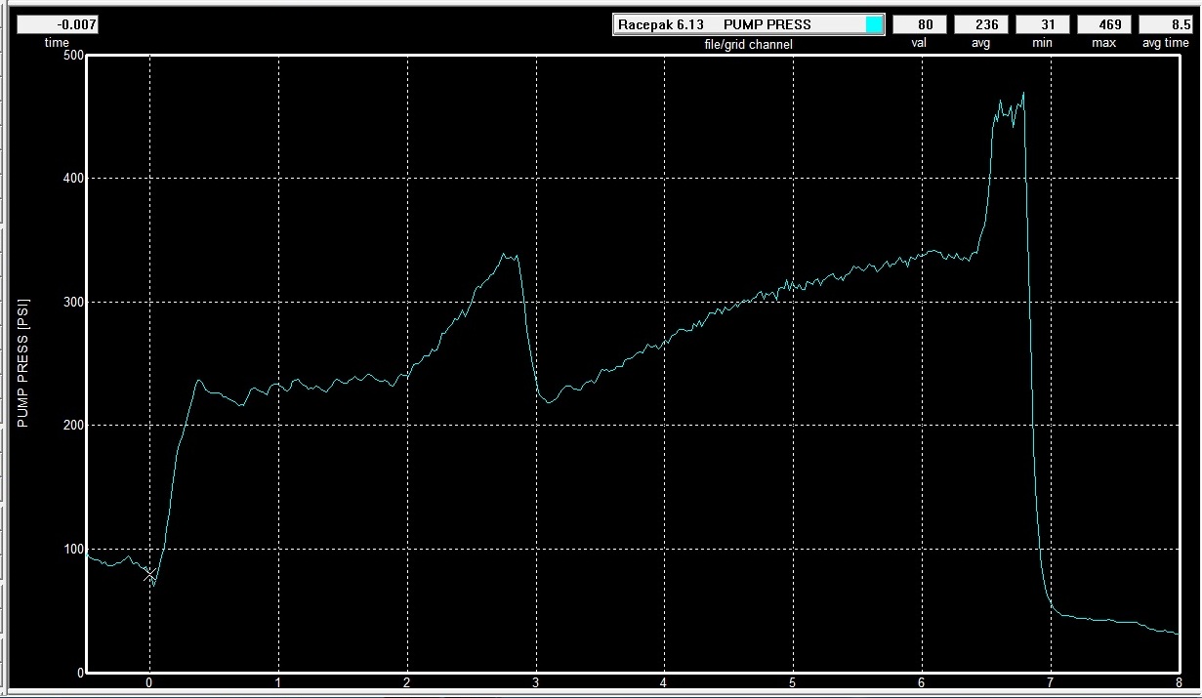
Task: Select the 300 label on the pressure axis
Action: tap(72, 302)
